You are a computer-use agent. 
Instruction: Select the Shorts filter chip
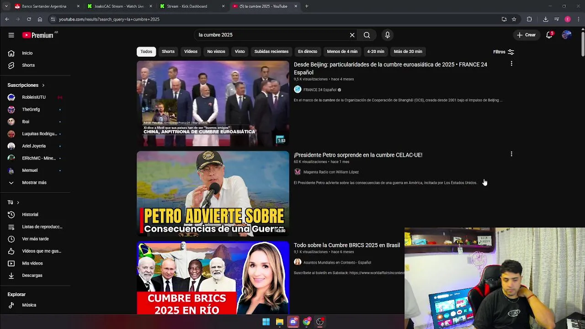(168, 52)
